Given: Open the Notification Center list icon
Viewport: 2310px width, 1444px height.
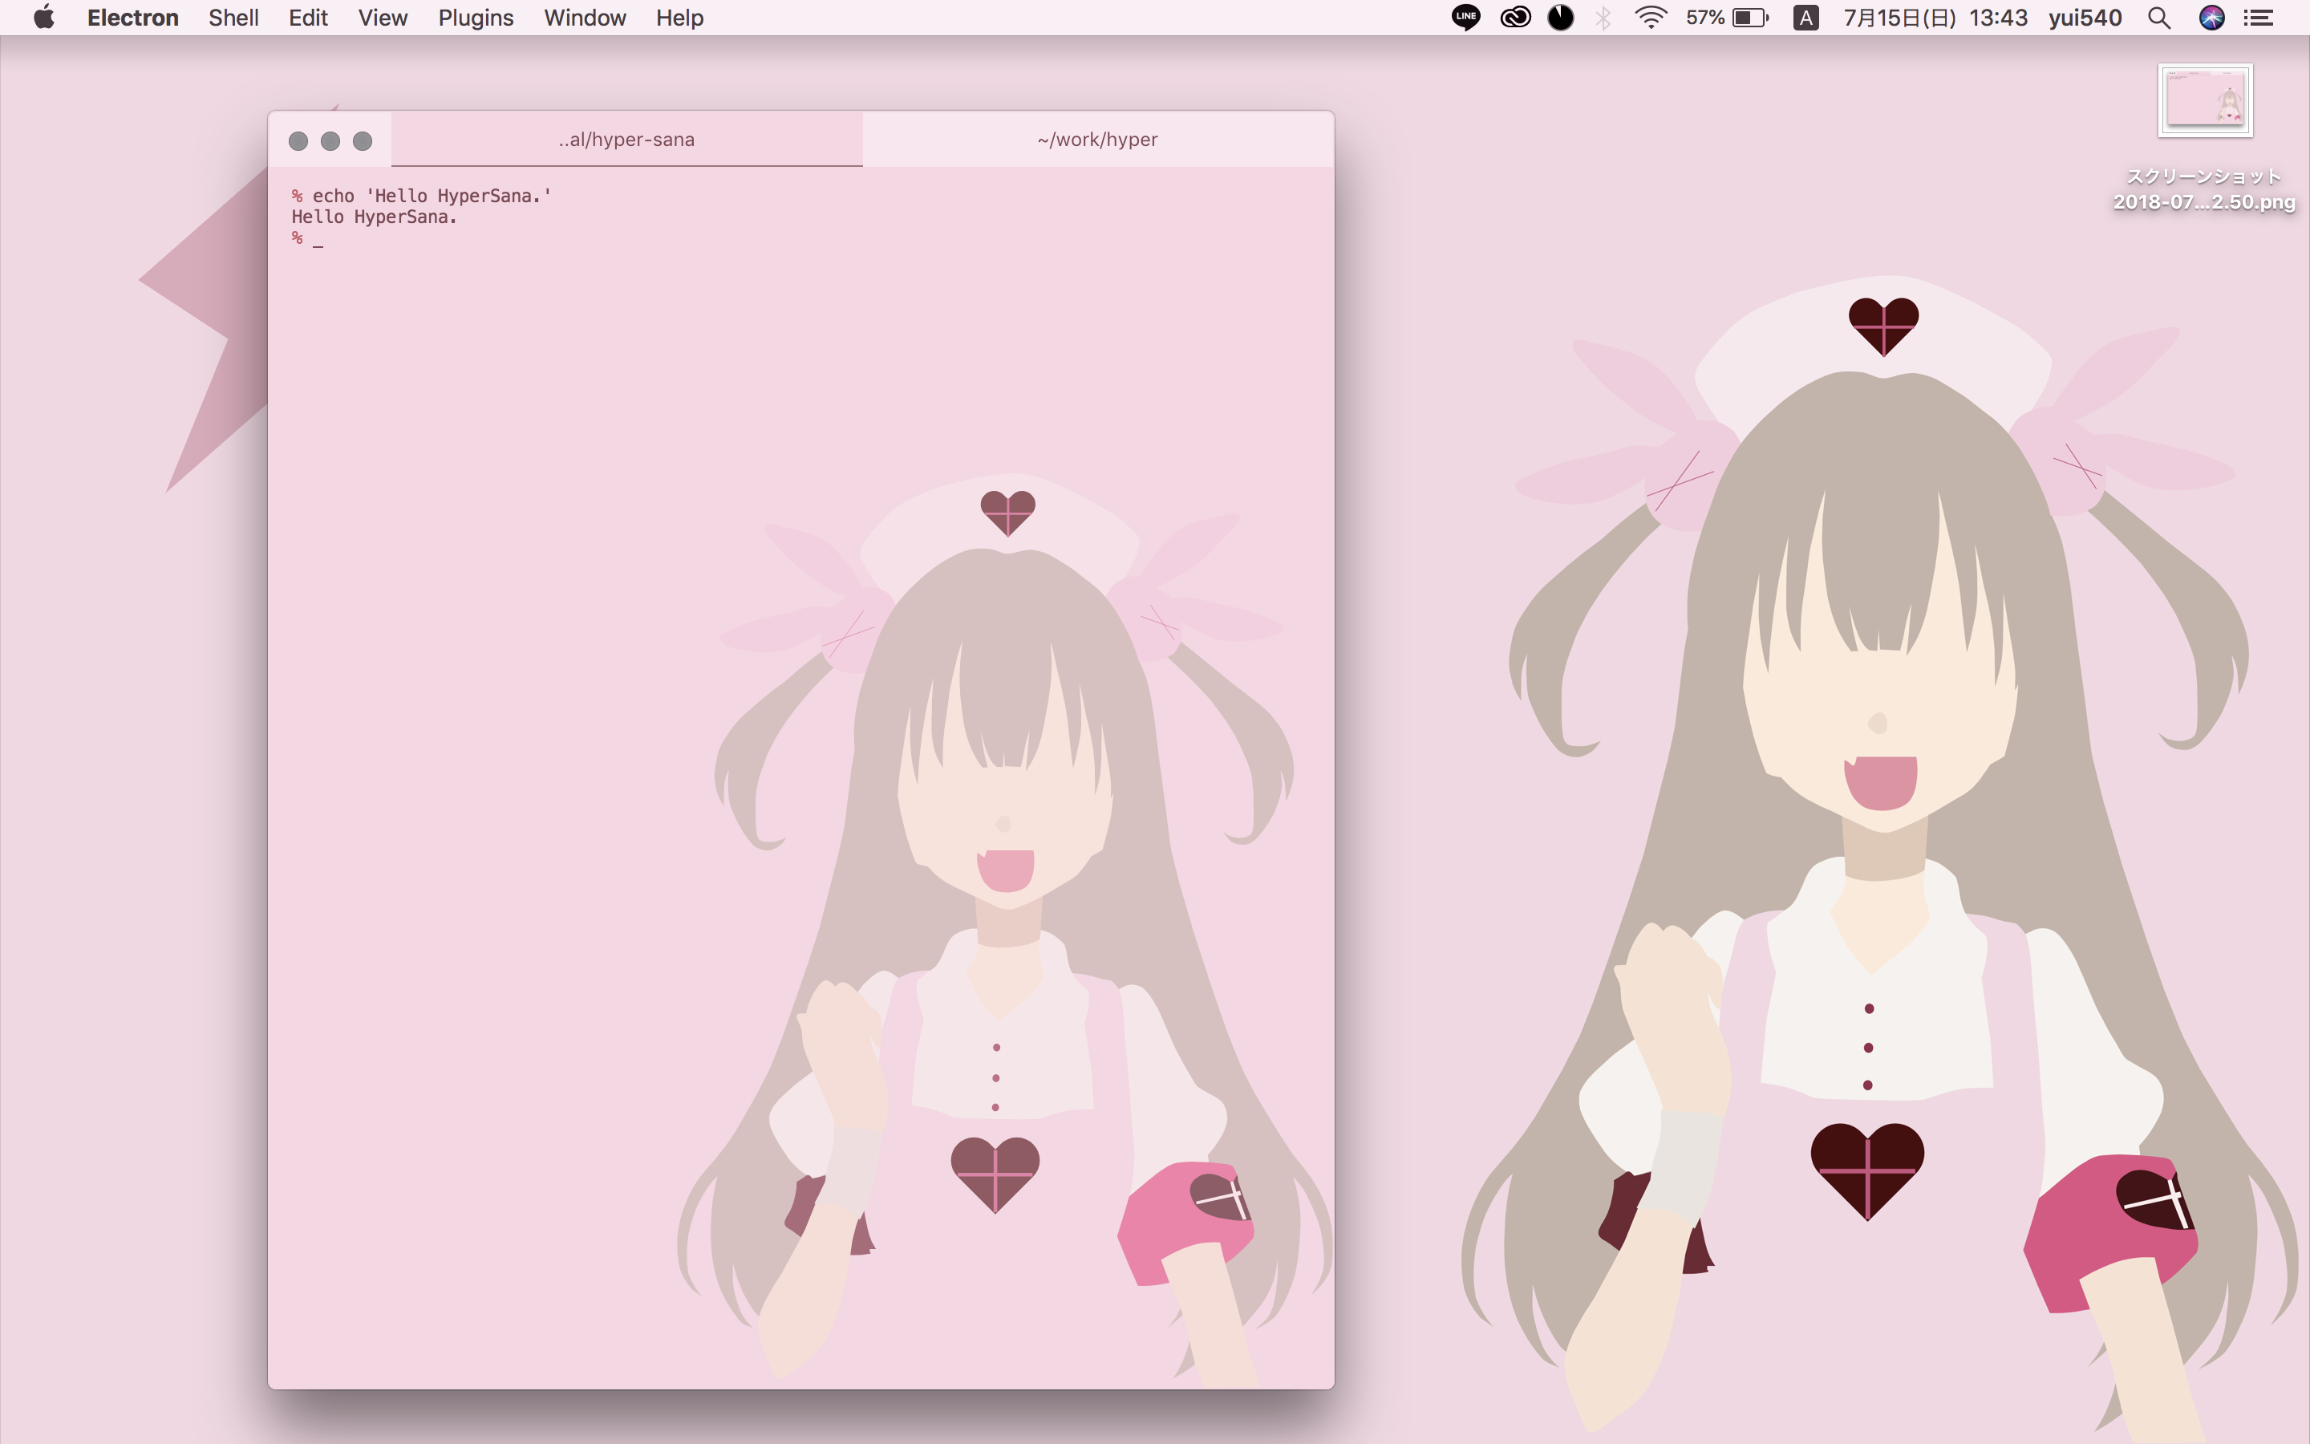Looking at the screenshot, I should coord(2259,17).
